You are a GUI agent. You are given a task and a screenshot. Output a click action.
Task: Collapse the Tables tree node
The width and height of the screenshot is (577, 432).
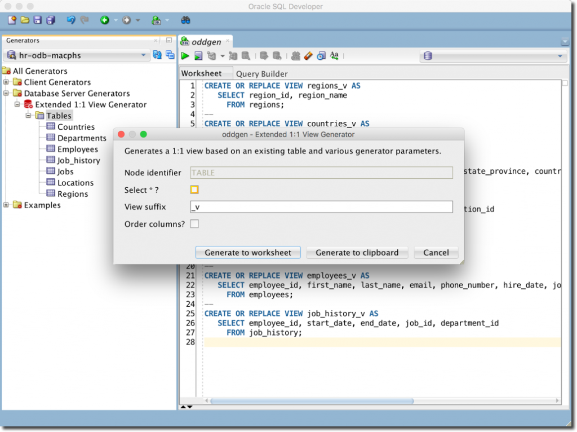(28, 115)
